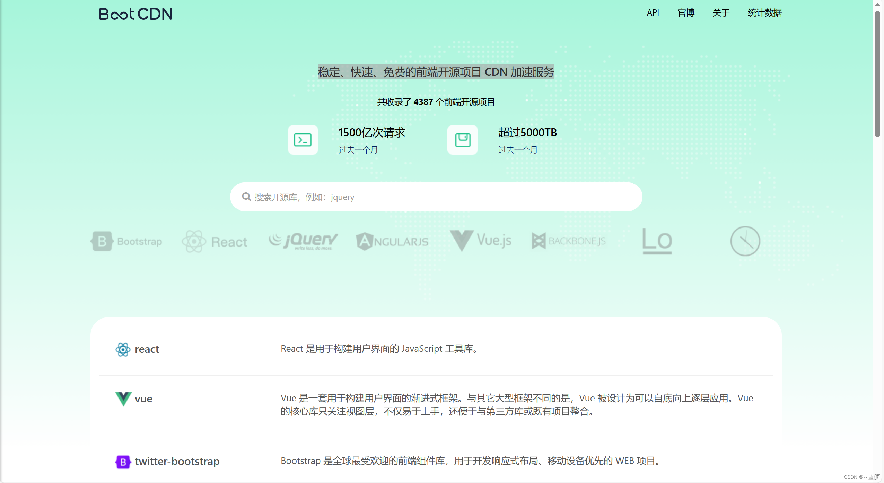Click the vue icon in list
The width and height of the screenshot is (884, 483).
pyautogui.click(x=123, y=399)
